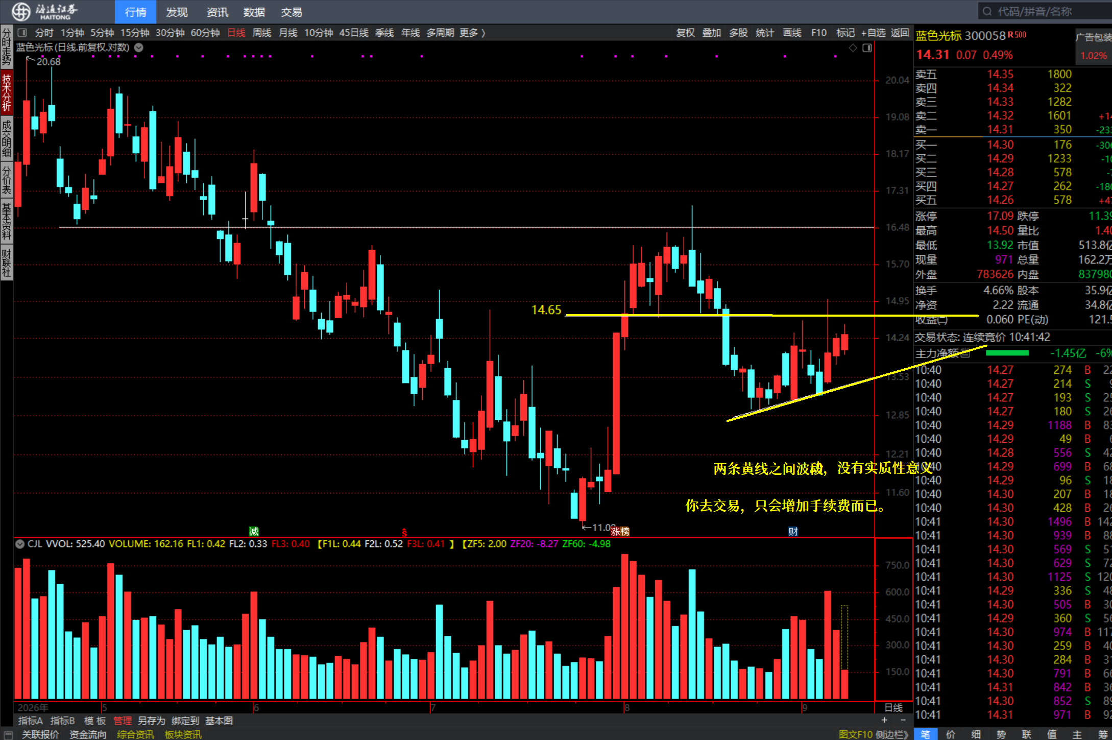Click the minus zoom-out icon below volume chart
This screenshot has height=740, width=1112.
coord(903,720)
